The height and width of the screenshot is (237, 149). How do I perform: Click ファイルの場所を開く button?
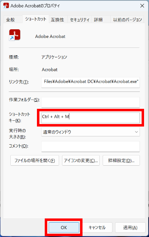pyautogui.click(x=34, y=160)
